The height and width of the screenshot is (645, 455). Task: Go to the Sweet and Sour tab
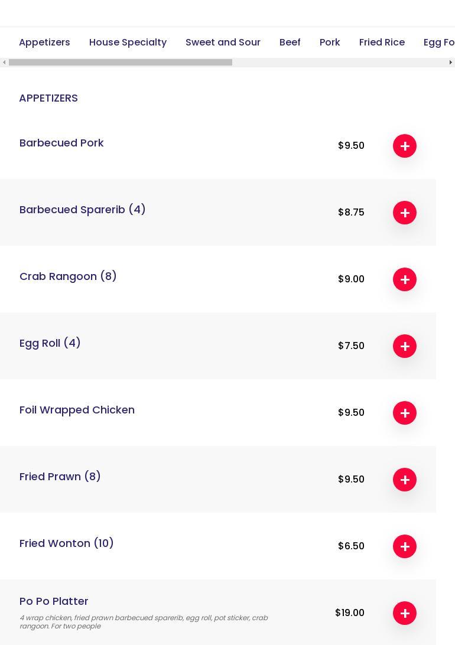coord(223,42)
